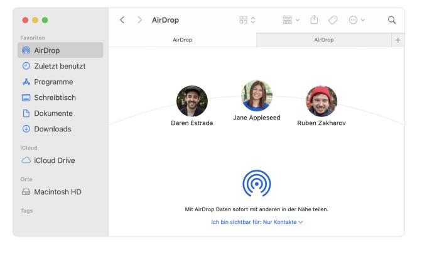The height and width of the screenshot is (254, 427).
Task: Switch to icon grid view
Action: coord(243,20)
